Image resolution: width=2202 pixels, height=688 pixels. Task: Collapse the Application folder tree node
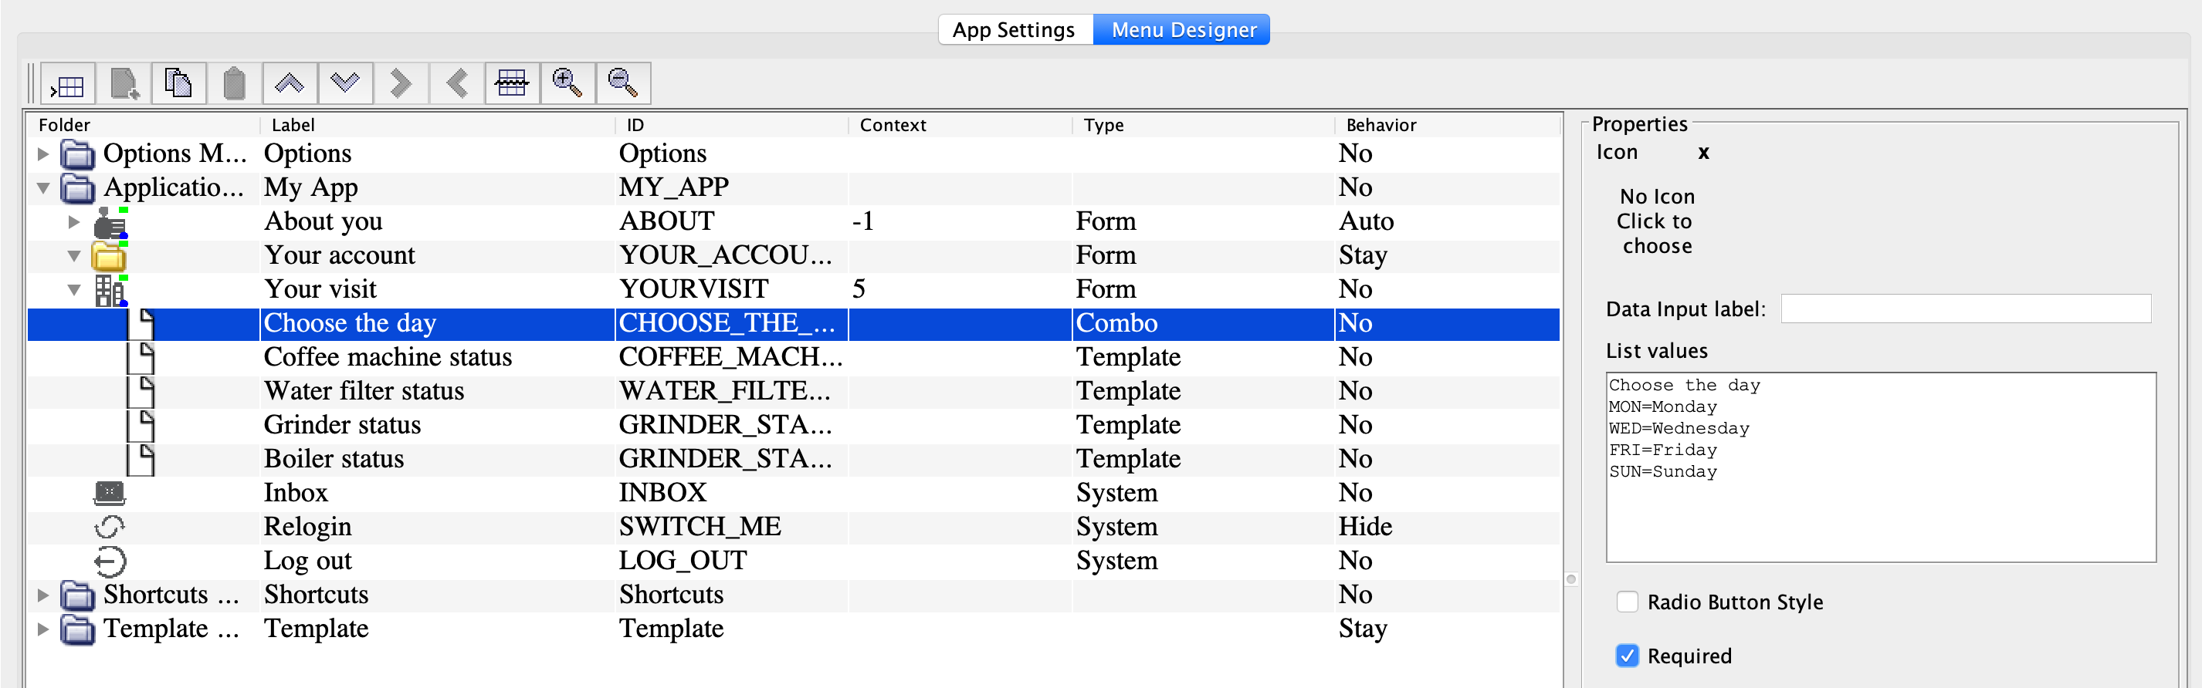point(42,187)
